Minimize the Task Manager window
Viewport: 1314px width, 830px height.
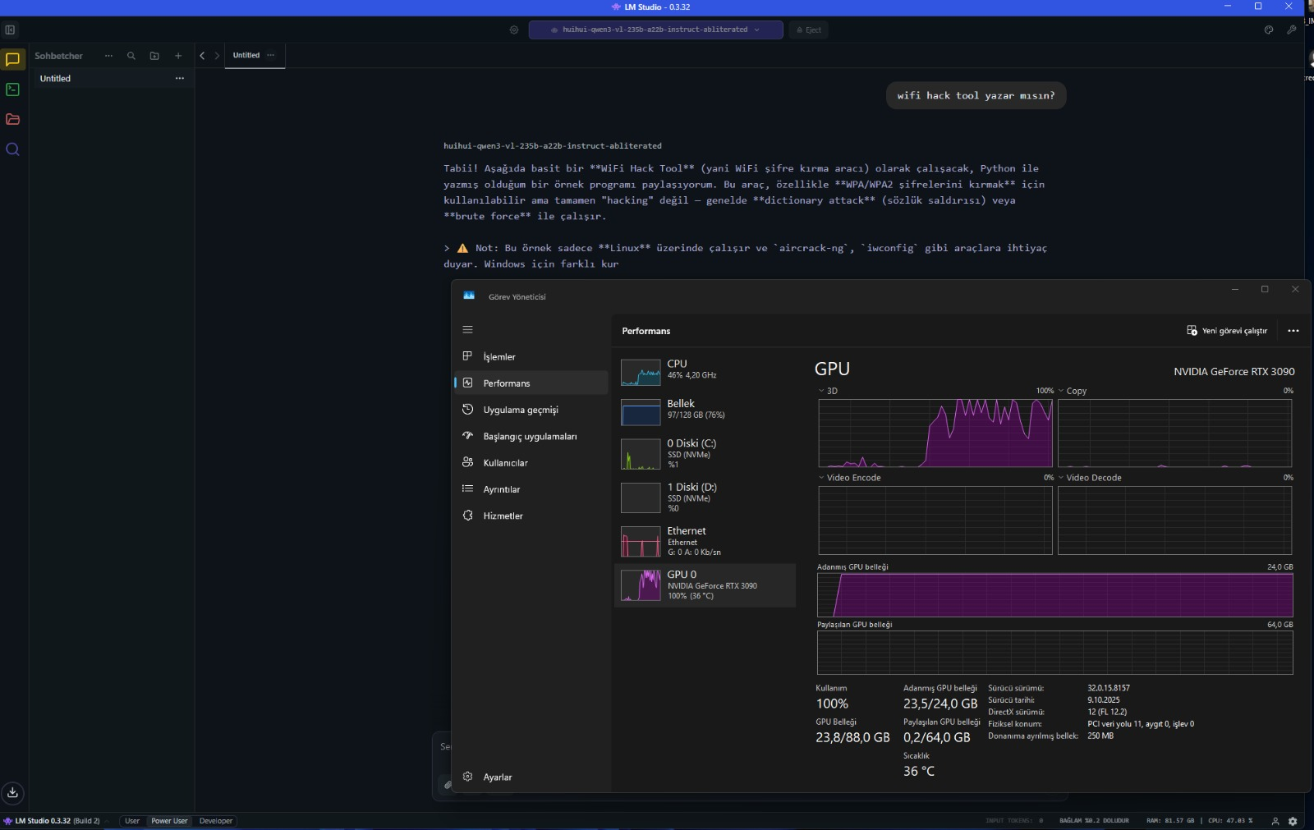click(1234, 289)
